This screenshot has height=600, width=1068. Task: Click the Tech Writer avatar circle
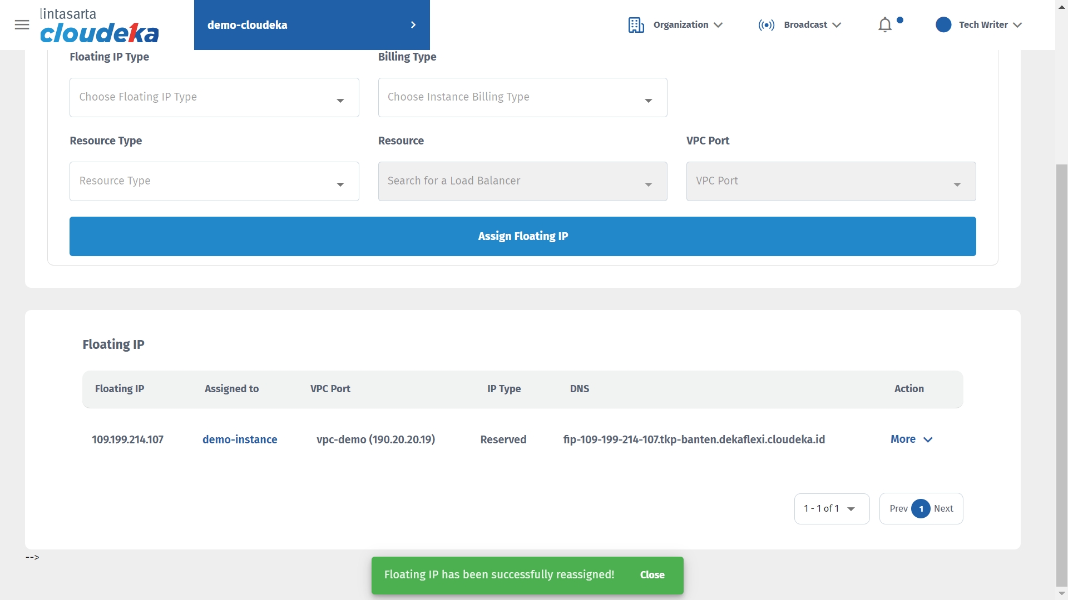tap(943, 25)
